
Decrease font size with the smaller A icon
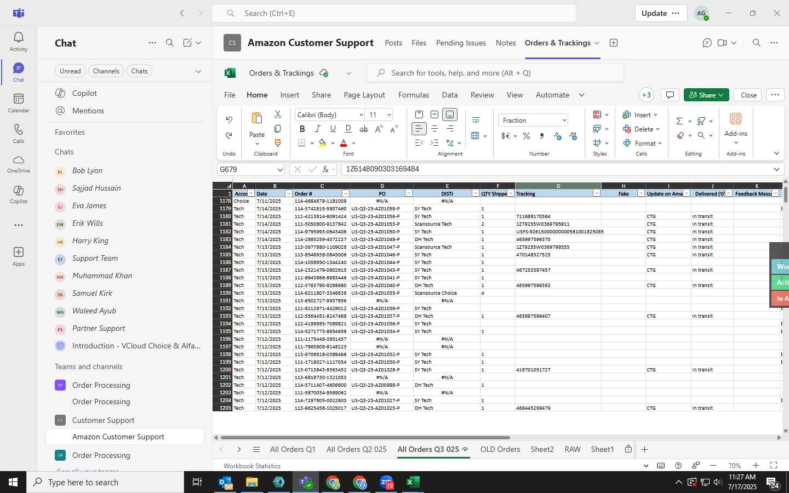click(395, 129)
